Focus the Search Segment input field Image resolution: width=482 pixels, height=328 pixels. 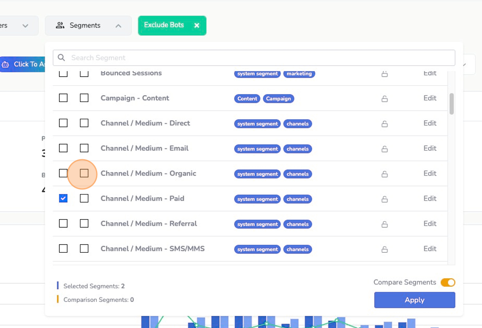(x=258, y=58)
